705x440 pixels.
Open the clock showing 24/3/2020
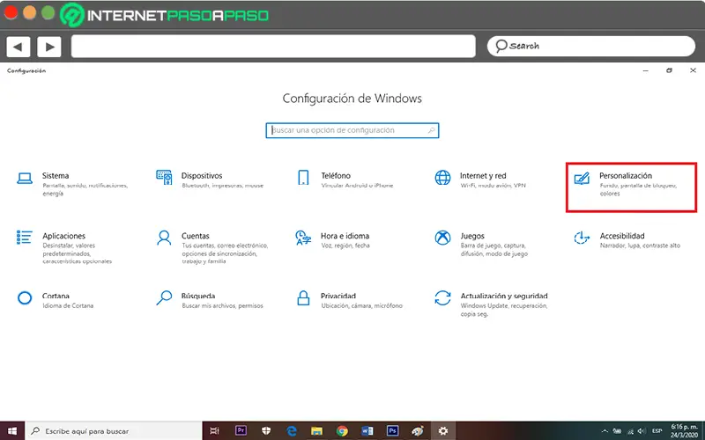coord(685,431)
